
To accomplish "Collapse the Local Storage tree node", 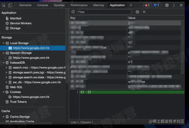I will (x=4, y=43).
